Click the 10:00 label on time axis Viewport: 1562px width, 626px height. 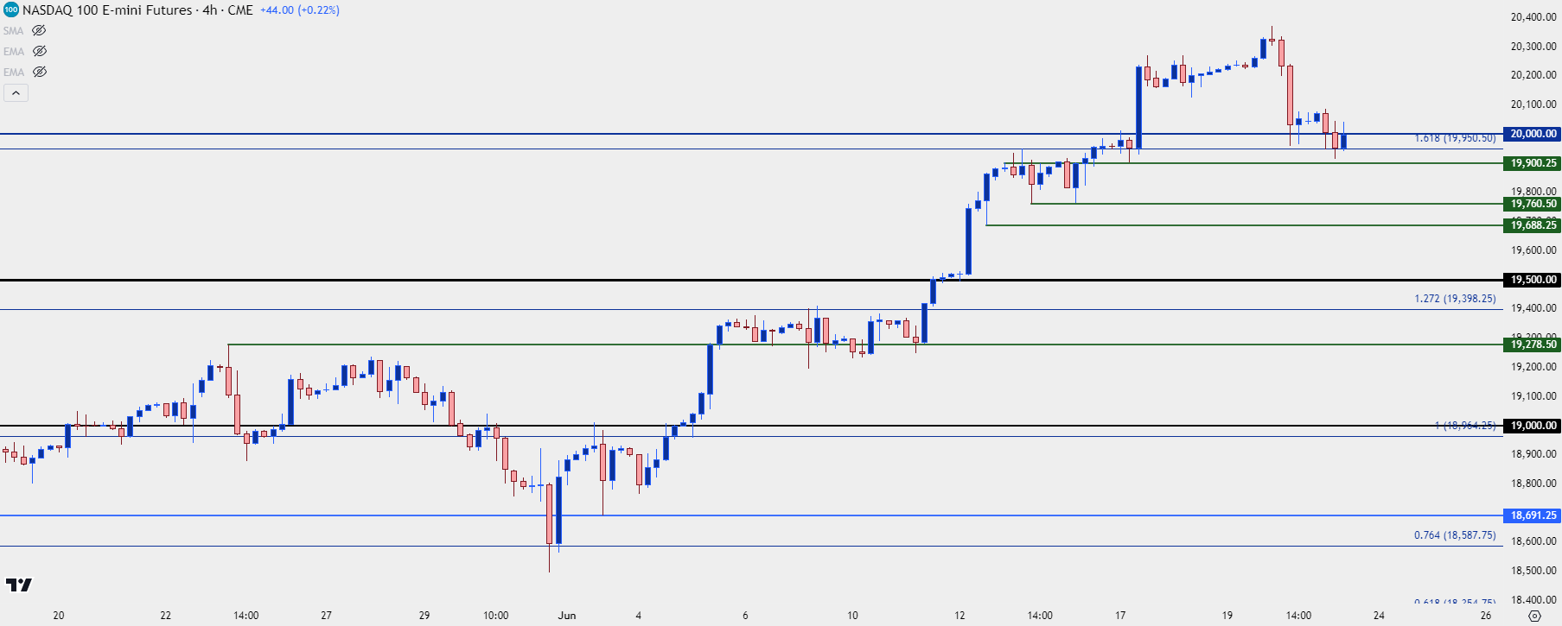pos(496,616)
